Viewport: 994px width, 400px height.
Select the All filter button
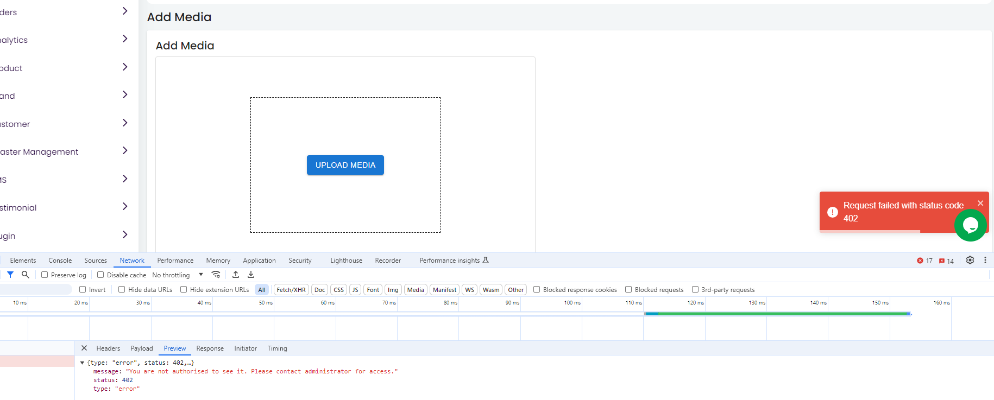(x=262, y=290)
